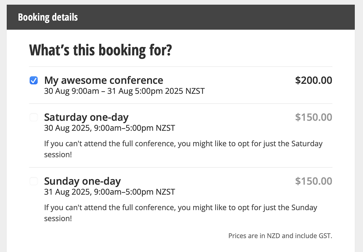Tick the Saturday one-day checkbox
Viewport: 363px width, 252px height.
point(33,117)
